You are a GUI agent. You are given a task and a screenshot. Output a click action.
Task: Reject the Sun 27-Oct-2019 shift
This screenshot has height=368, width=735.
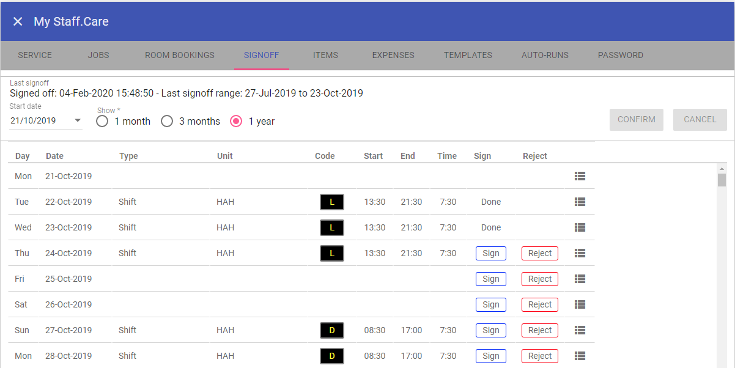click(539, 330)
